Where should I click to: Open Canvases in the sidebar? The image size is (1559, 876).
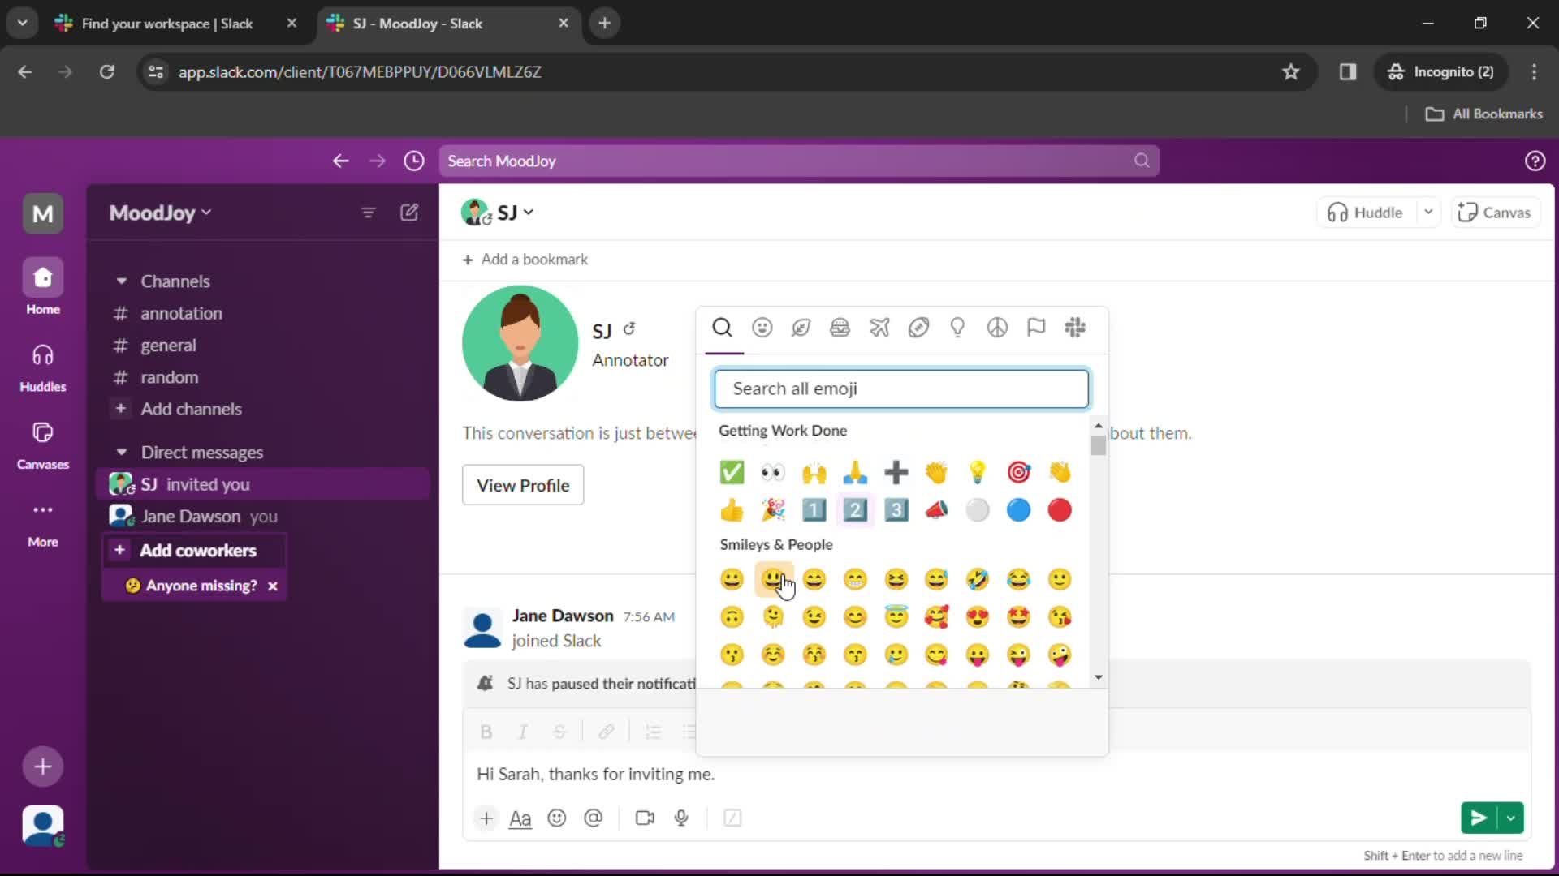(43, 445)
